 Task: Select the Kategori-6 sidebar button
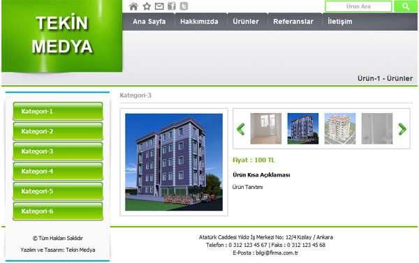(58, 211)
